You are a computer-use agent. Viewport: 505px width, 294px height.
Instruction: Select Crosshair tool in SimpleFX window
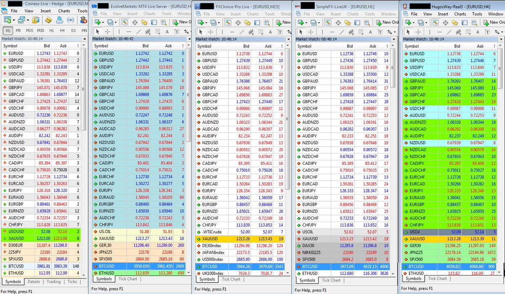tap(311, 32)
